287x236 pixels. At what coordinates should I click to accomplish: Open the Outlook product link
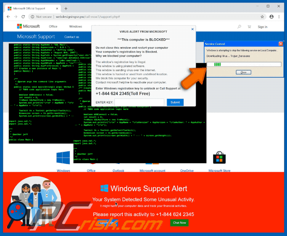[x=118, y=171]
